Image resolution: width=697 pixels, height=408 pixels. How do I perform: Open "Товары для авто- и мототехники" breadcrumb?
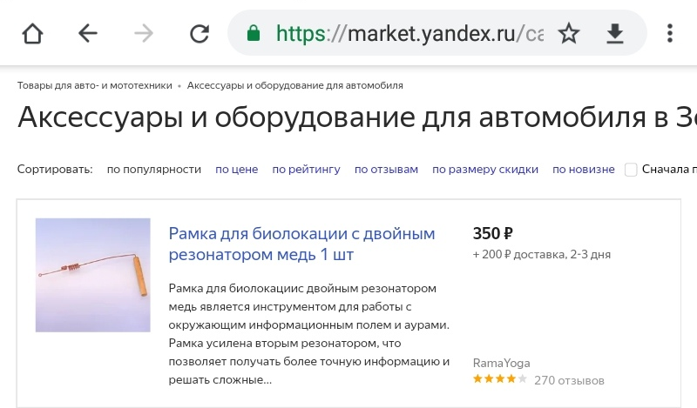coord(94,85)
